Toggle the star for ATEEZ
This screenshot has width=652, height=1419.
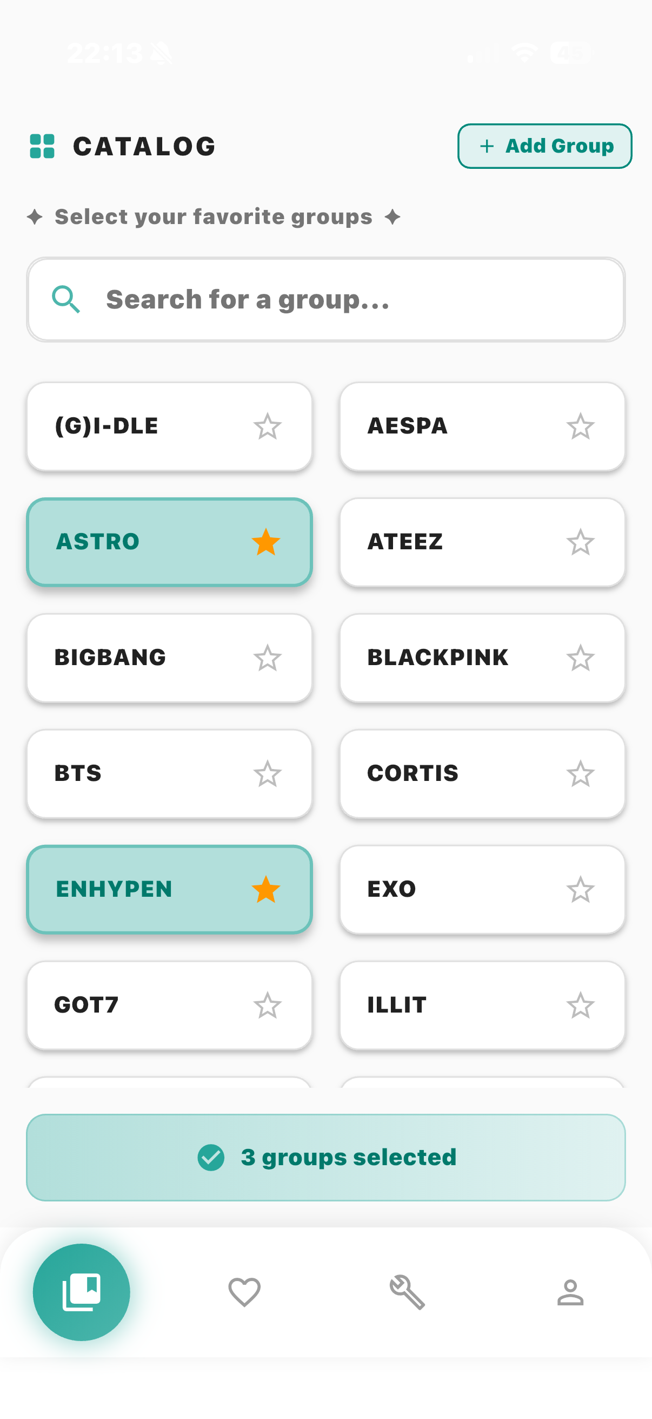pos(581,542)
